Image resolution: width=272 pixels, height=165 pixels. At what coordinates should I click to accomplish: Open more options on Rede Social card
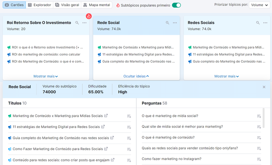coord(175,23)
